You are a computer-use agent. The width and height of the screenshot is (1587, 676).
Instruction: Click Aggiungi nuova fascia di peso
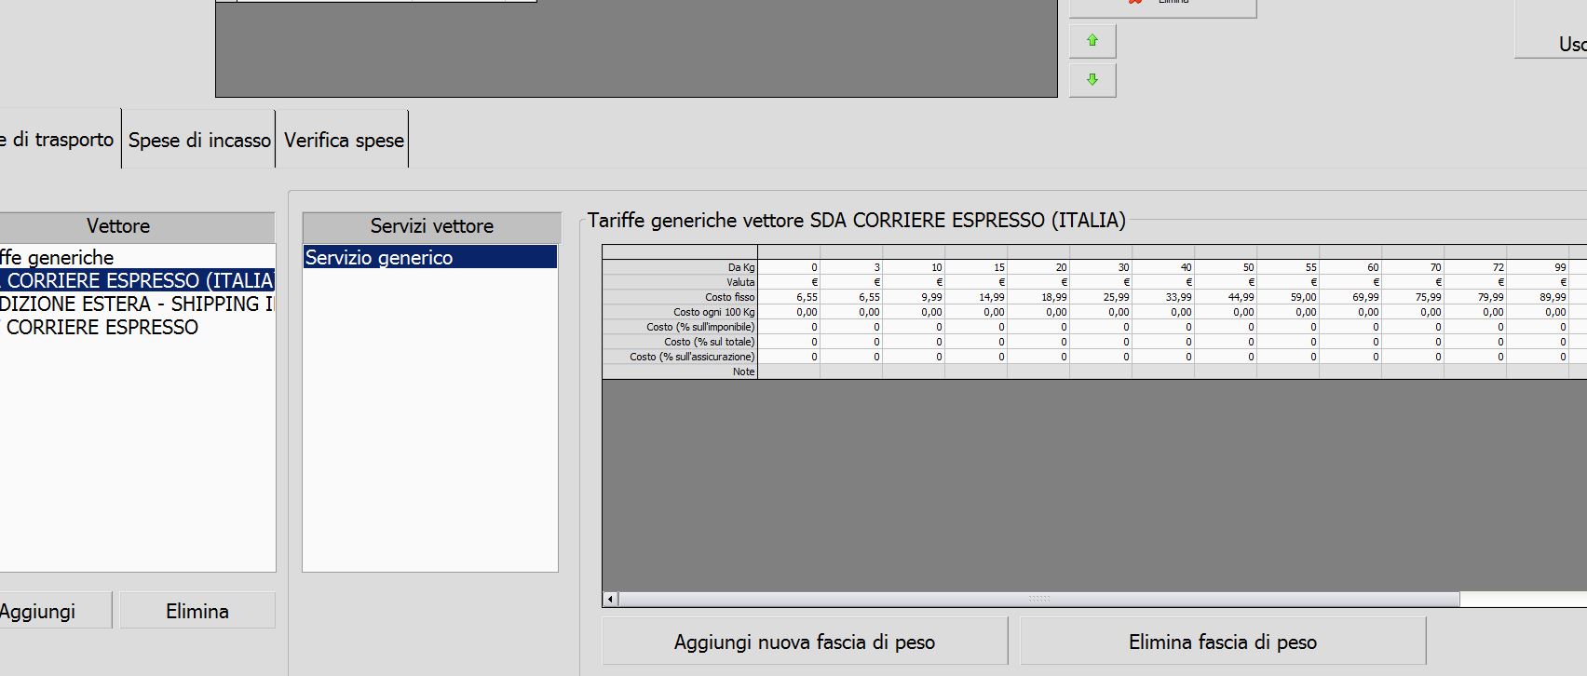coord(805,642)
